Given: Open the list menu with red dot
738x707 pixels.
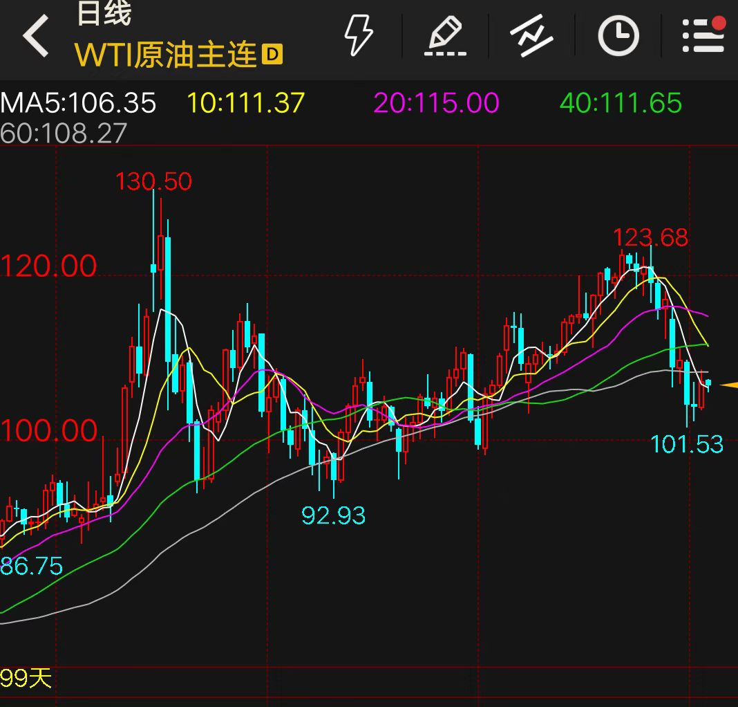Looking at the screenshot, I should tap(703, 35).
